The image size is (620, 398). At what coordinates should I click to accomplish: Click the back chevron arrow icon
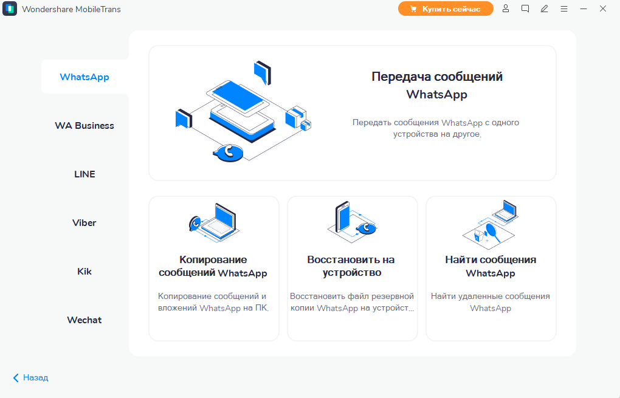[16, 378]
